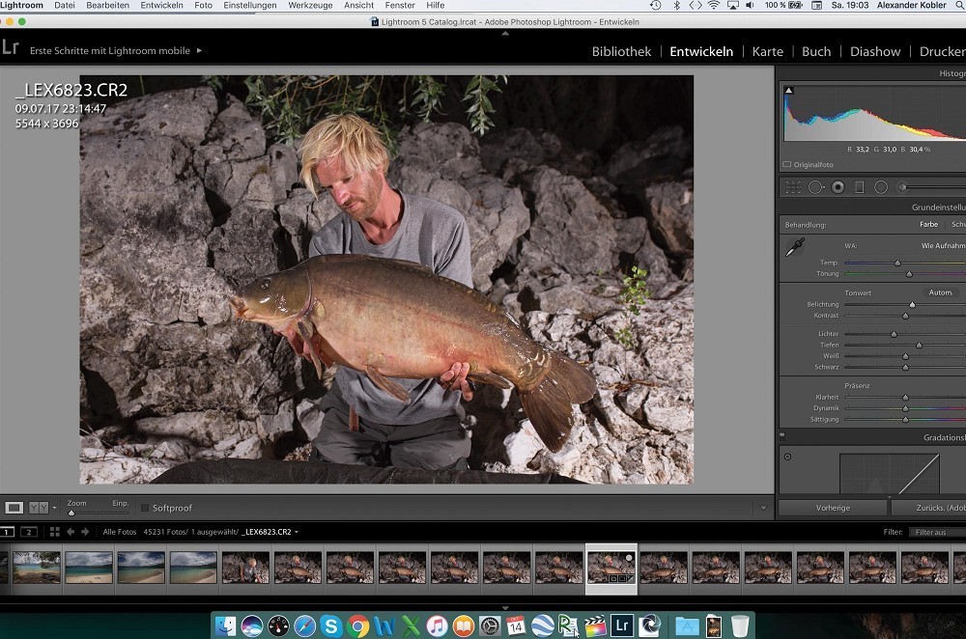
Task: Select main window display button 1
Action: tap(7, 532)
